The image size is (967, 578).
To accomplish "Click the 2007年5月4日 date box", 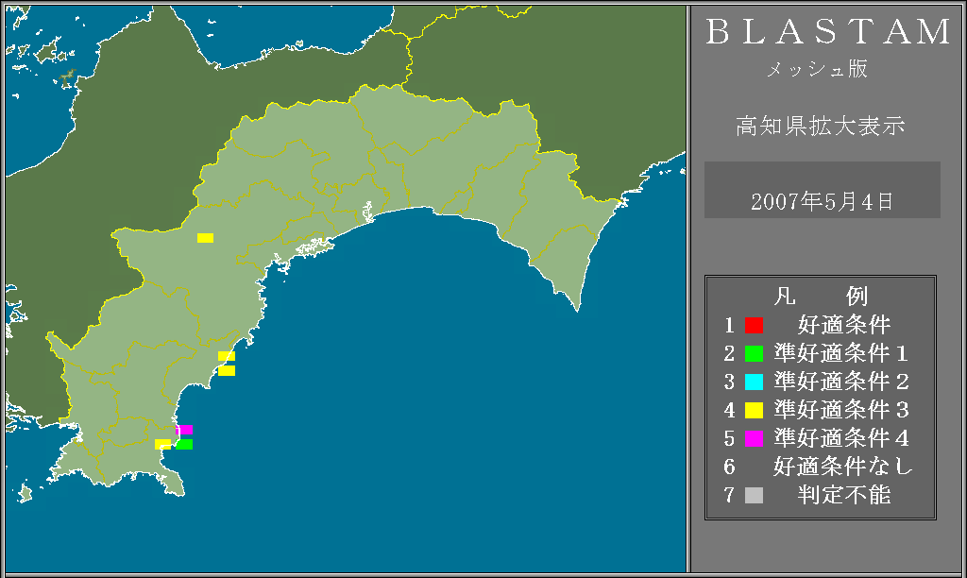I will point(822,200).
